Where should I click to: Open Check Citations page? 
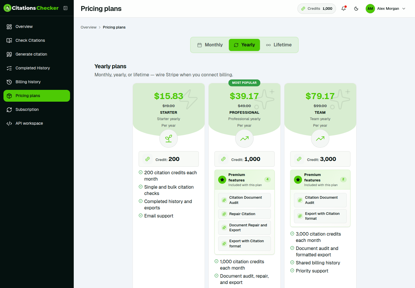[x=37, y=40]
